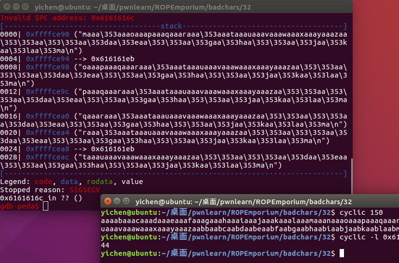Close the back gdb terminal window
The height and width of the screenshot is (263, 399).
click(x=7, y=7)
